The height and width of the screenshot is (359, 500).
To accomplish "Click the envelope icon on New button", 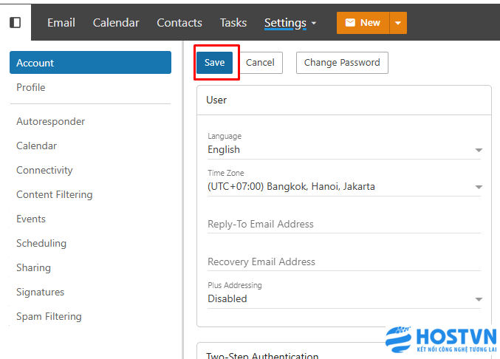I will [x=349, y=23].
